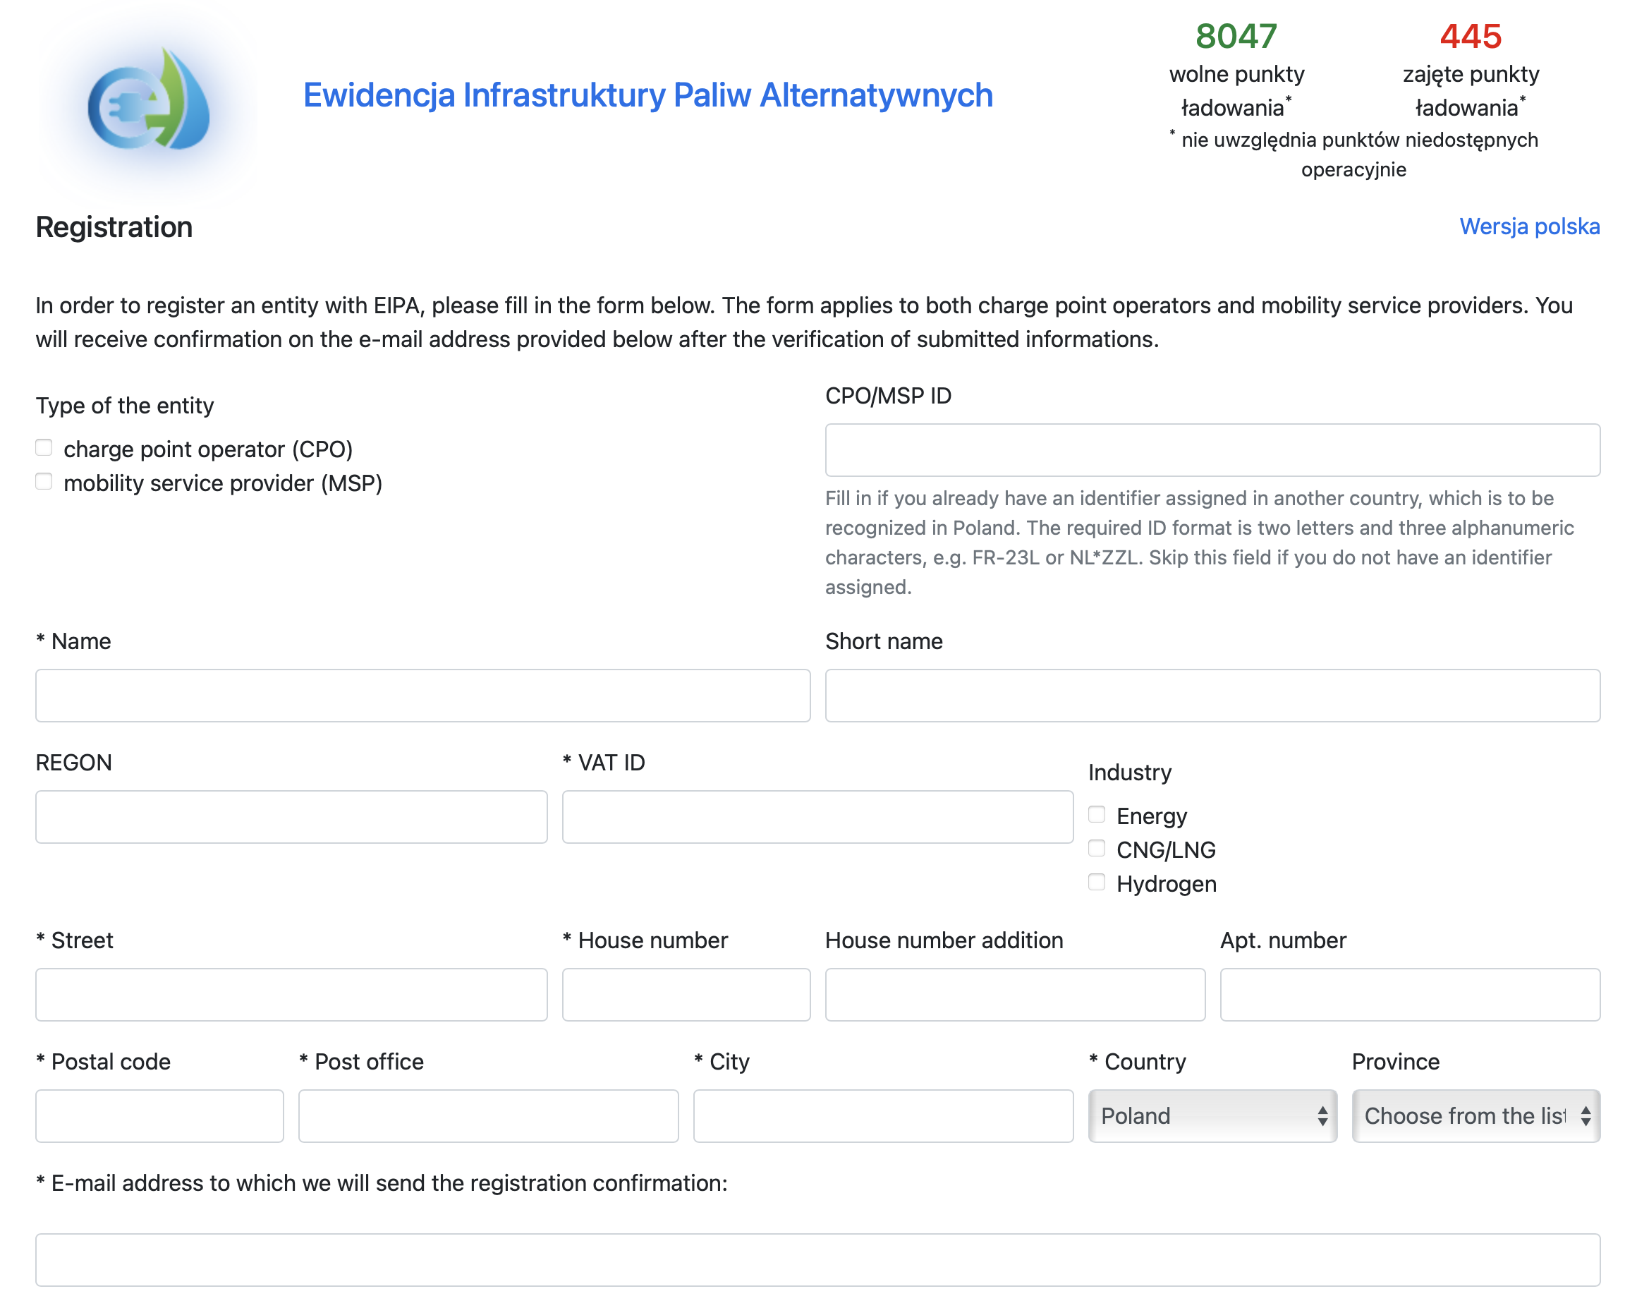
Task: Select the CNG/LNG industry checkbox
Action: click(1097, 849)
